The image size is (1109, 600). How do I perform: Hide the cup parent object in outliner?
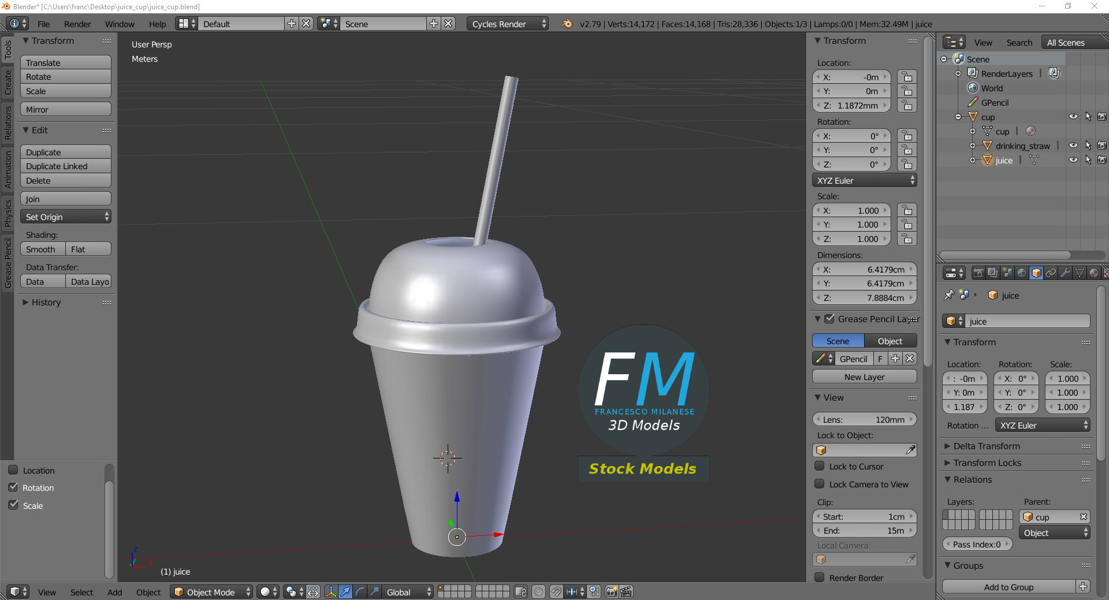coord(1073,117)
